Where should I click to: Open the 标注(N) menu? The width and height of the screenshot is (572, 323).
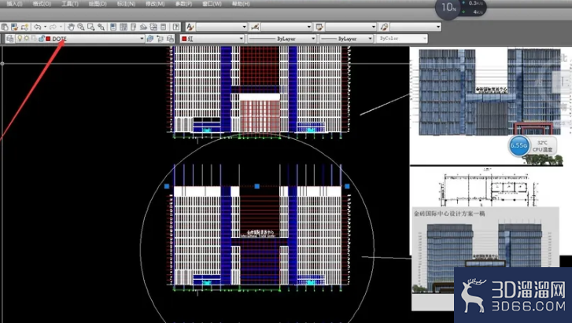coord(126,4)
